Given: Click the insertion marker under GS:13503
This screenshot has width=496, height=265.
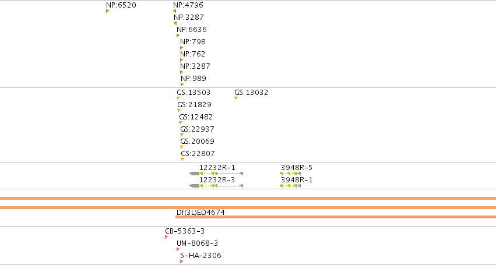Looking at the screenshot, I should pos(178,98).
